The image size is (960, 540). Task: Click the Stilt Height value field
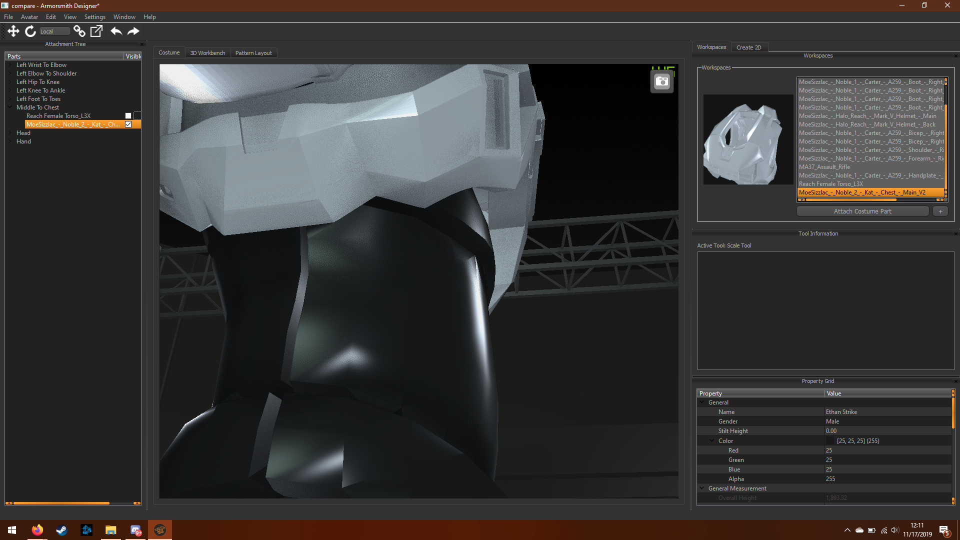pos(887,431)
